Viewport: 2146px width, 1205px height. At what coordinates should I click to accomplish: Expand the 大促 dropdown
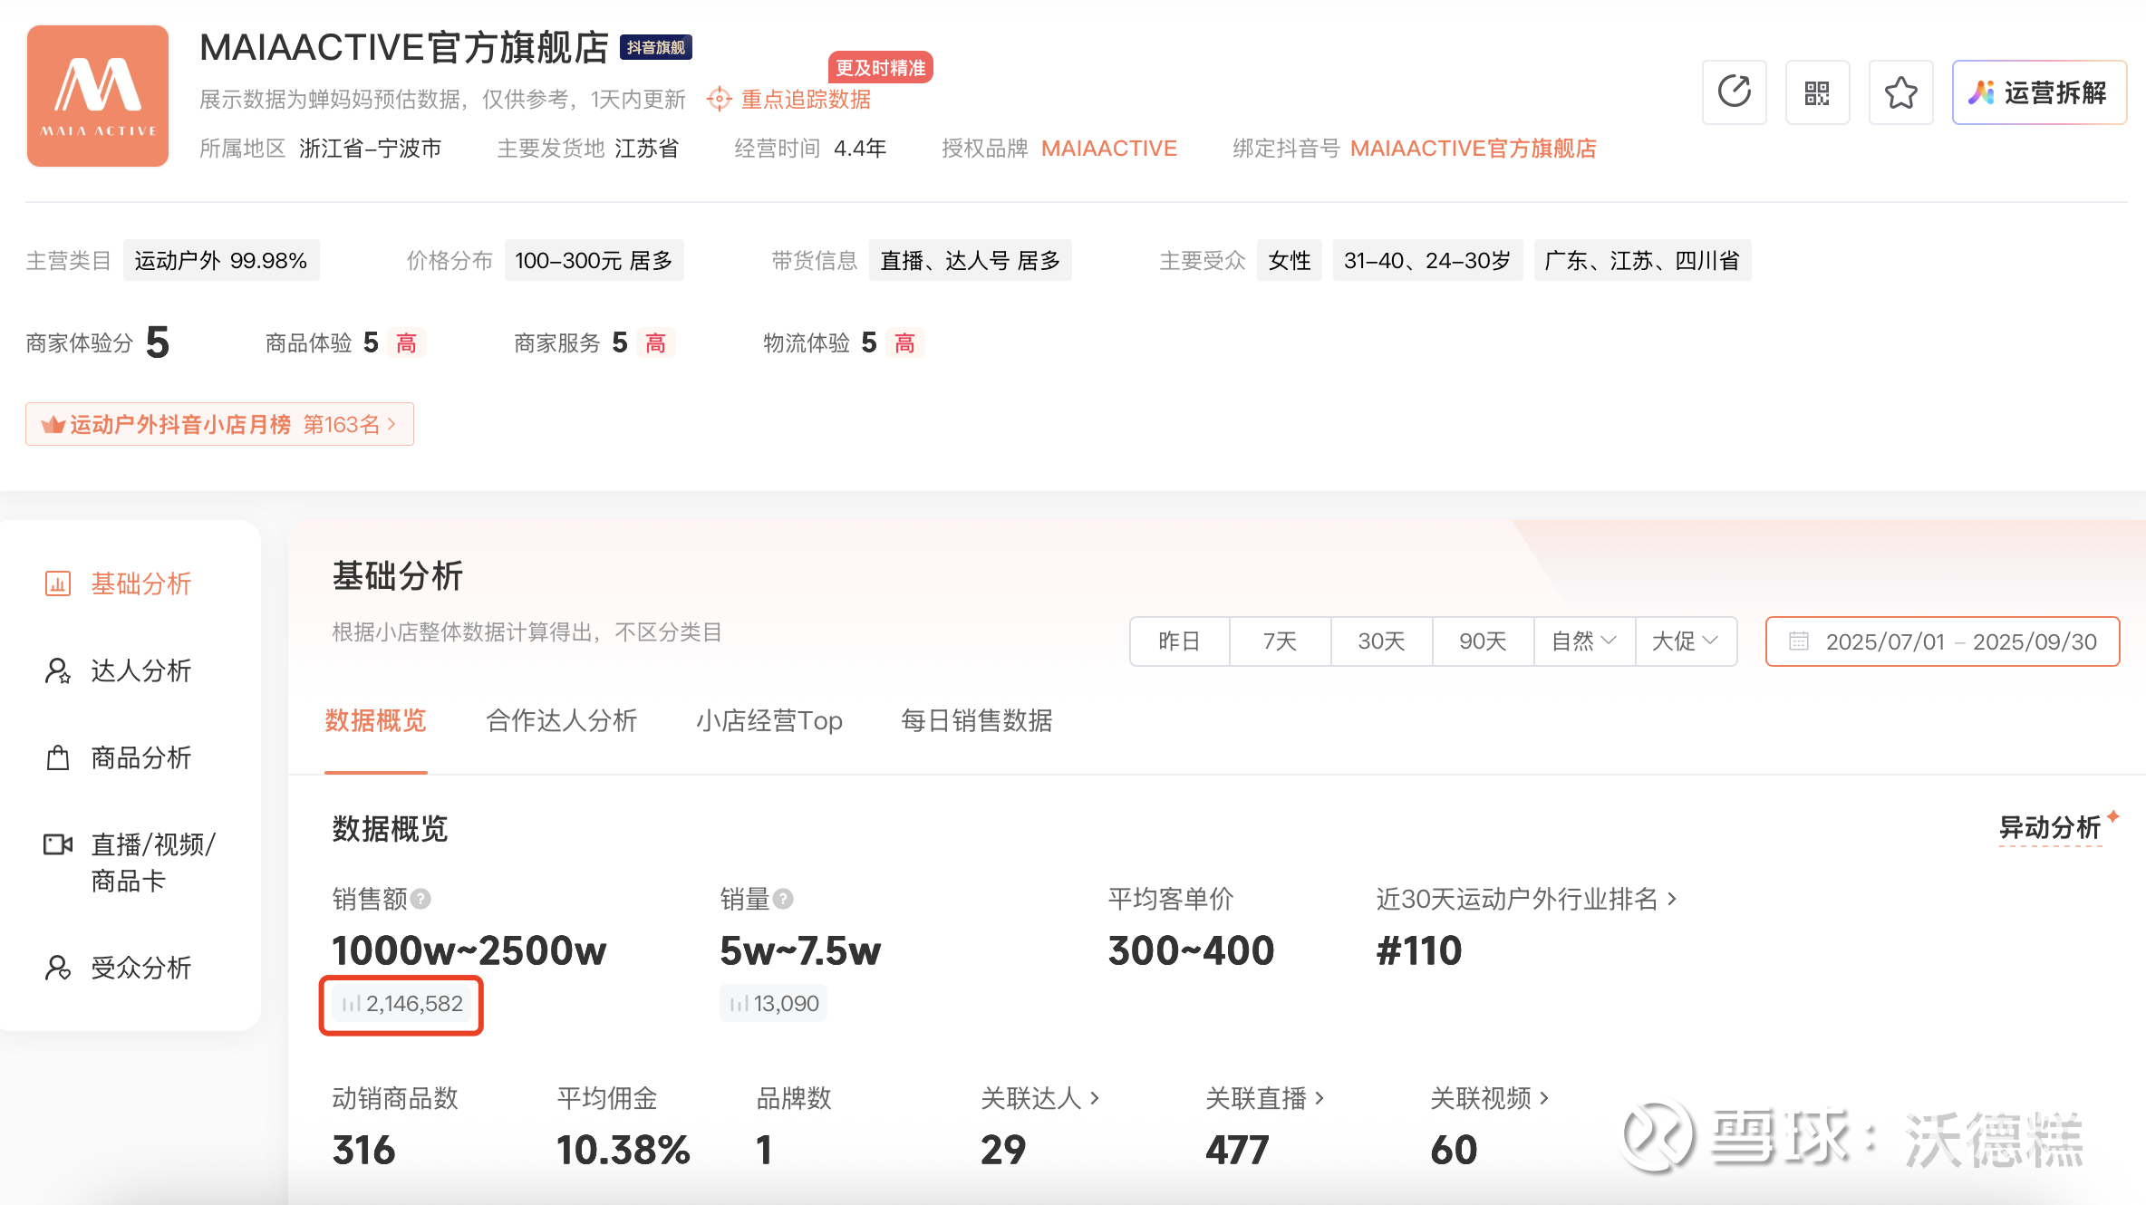1686,641
